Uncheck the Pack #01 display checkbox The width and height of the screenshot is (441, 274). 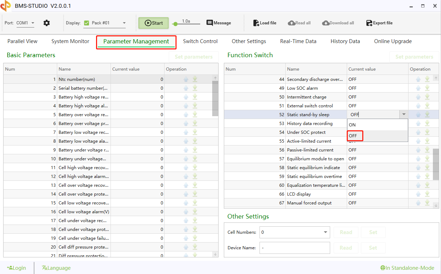click(86, 22)
